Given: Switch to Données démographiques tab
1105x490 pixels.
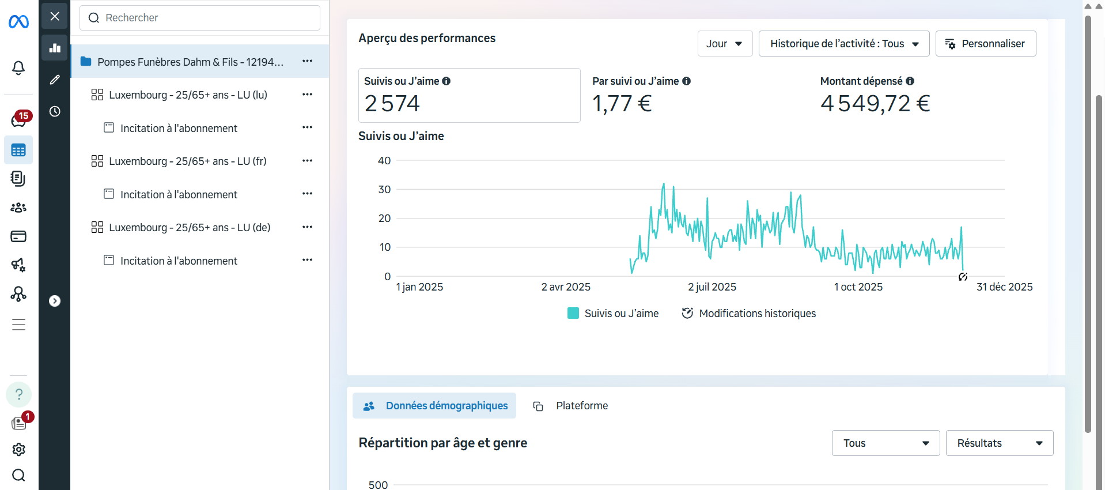Looking at the screenshot, I should [434, 406].
